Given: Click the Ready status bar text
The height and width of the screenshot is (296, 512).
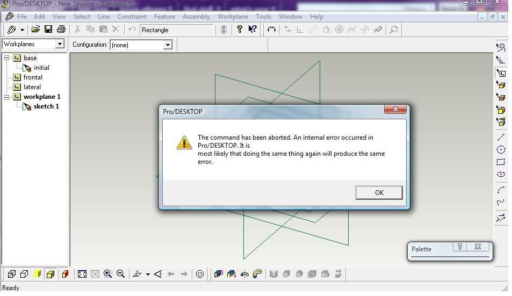Looking at the screenshot, I should (x=11, y=288).
